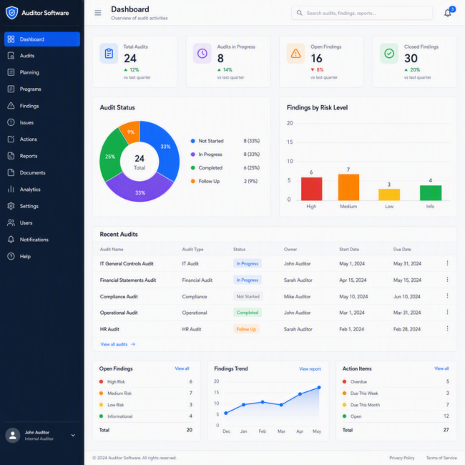The image size is (465, 465).
Task: Open row options for IT General Controls Audit
Action: [x=447, y=263]
